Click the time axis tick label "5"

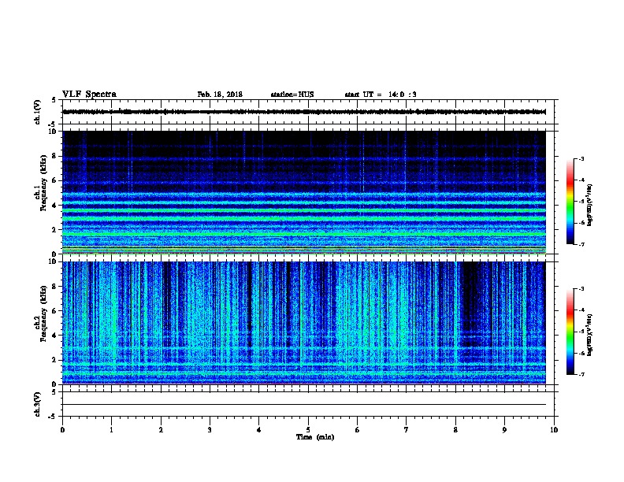click(308, 430)
